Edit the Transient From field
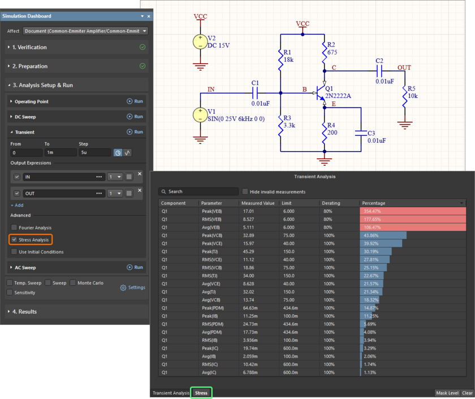The image size is (475, 399). pos(27,152)
